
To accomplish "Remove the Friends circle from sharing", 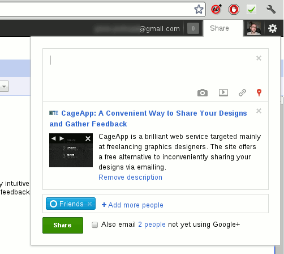I will tap(90, 204).
